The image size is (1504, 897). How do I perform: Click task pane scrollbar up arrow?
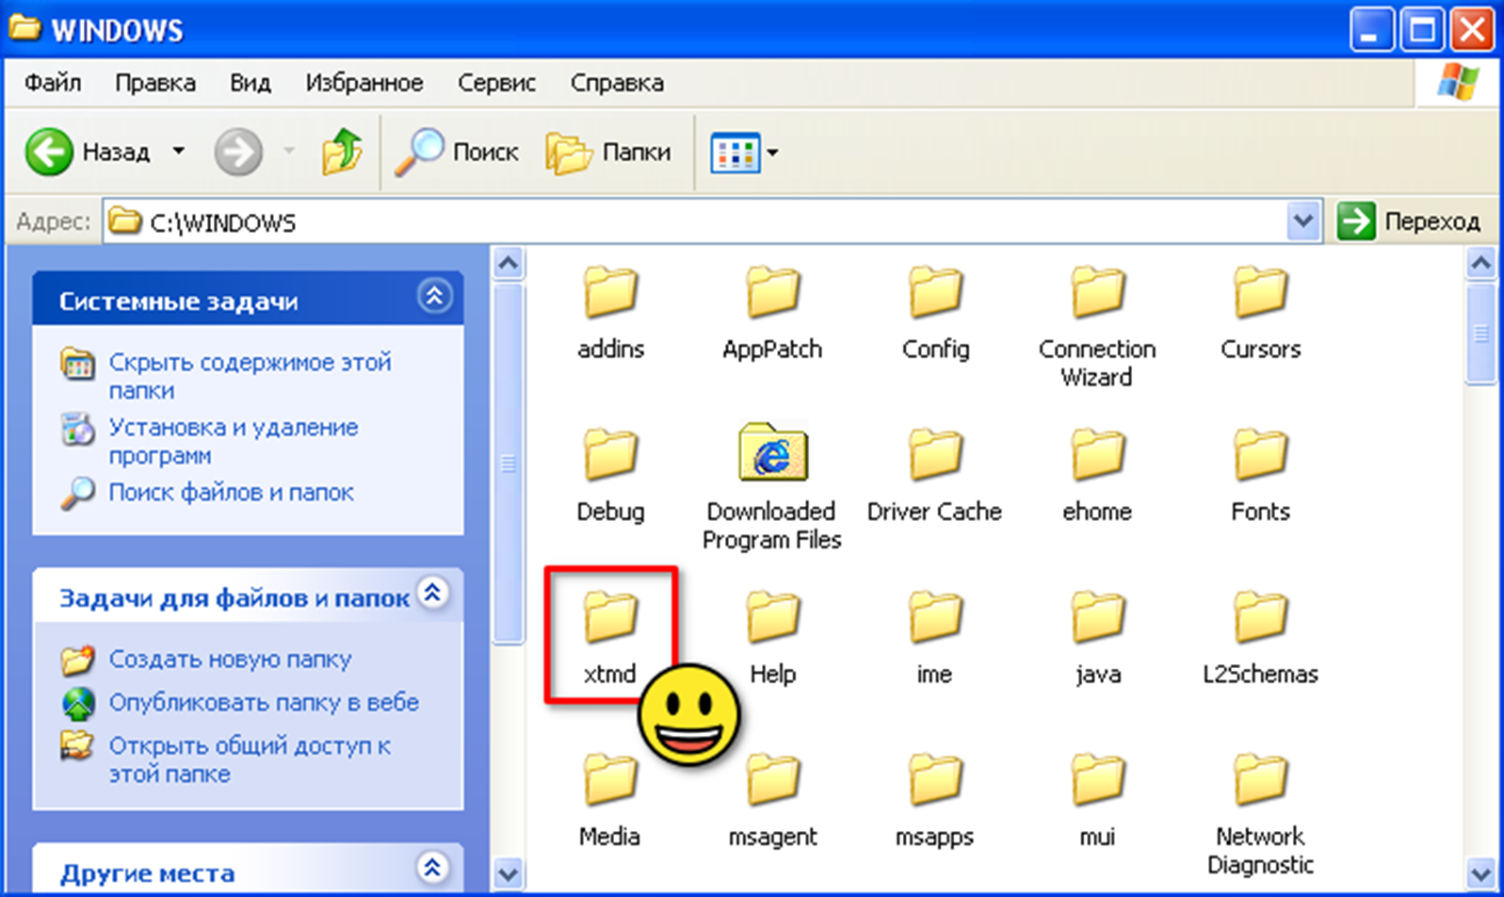pos(509,263)
